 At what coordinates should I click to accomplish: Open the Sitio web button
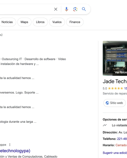click(x=115, y=103)
